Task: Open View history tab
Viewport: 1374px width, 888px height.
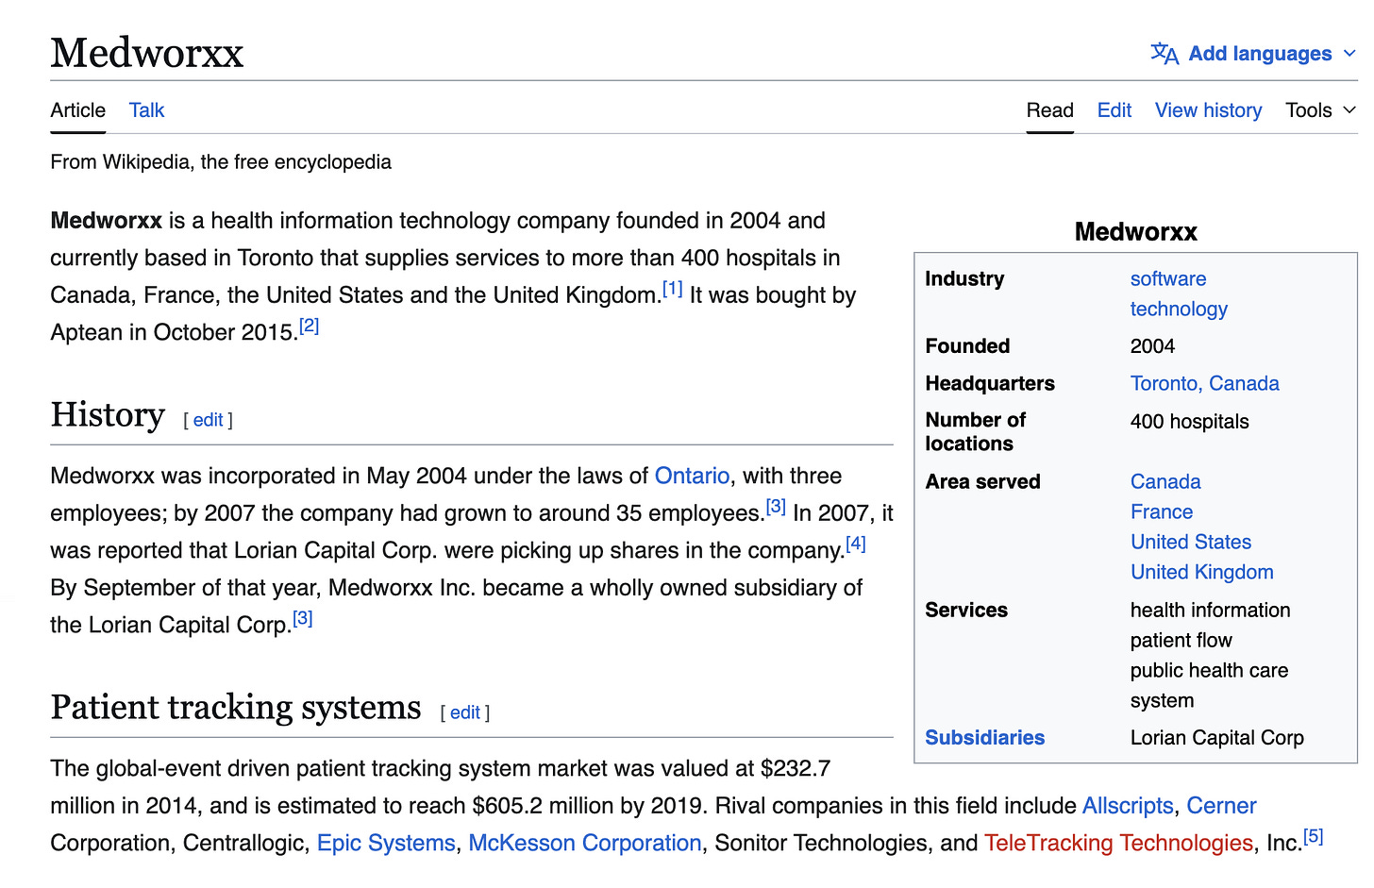Action: click(x=1209, y=110)
